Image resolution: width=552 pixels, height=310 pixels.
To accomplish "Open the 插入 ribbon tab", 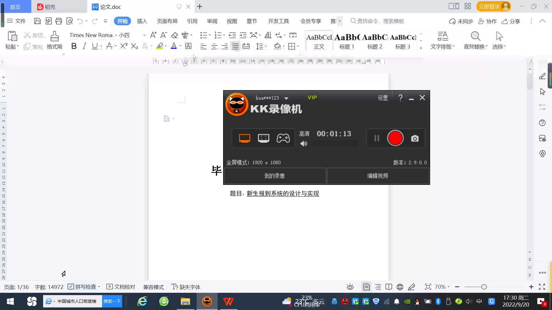I will pyautogui.click(x=142, y=21).
